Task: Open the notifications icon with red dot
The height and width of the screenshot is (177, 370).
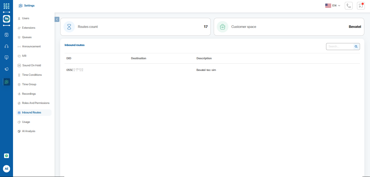Action: [361, 6]
